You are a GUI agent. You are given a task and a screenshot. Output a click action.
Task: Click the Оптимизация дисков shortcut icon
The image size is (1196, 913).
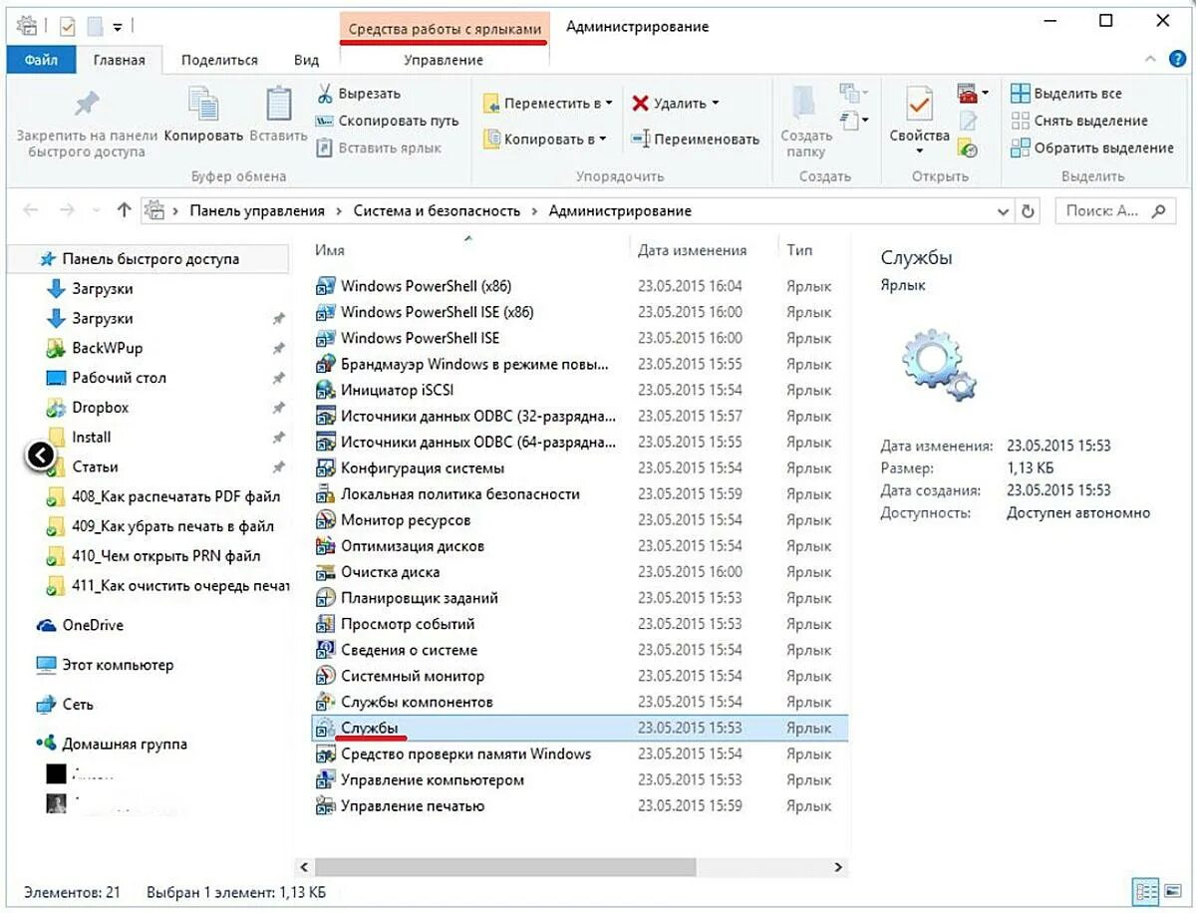point(325,546)
